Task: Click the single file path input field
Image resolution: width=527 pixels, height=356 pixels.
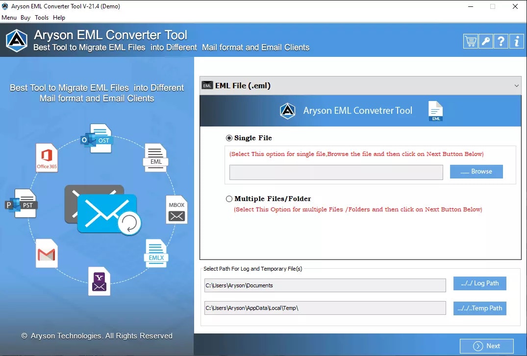Action: (x=336, y=172)
